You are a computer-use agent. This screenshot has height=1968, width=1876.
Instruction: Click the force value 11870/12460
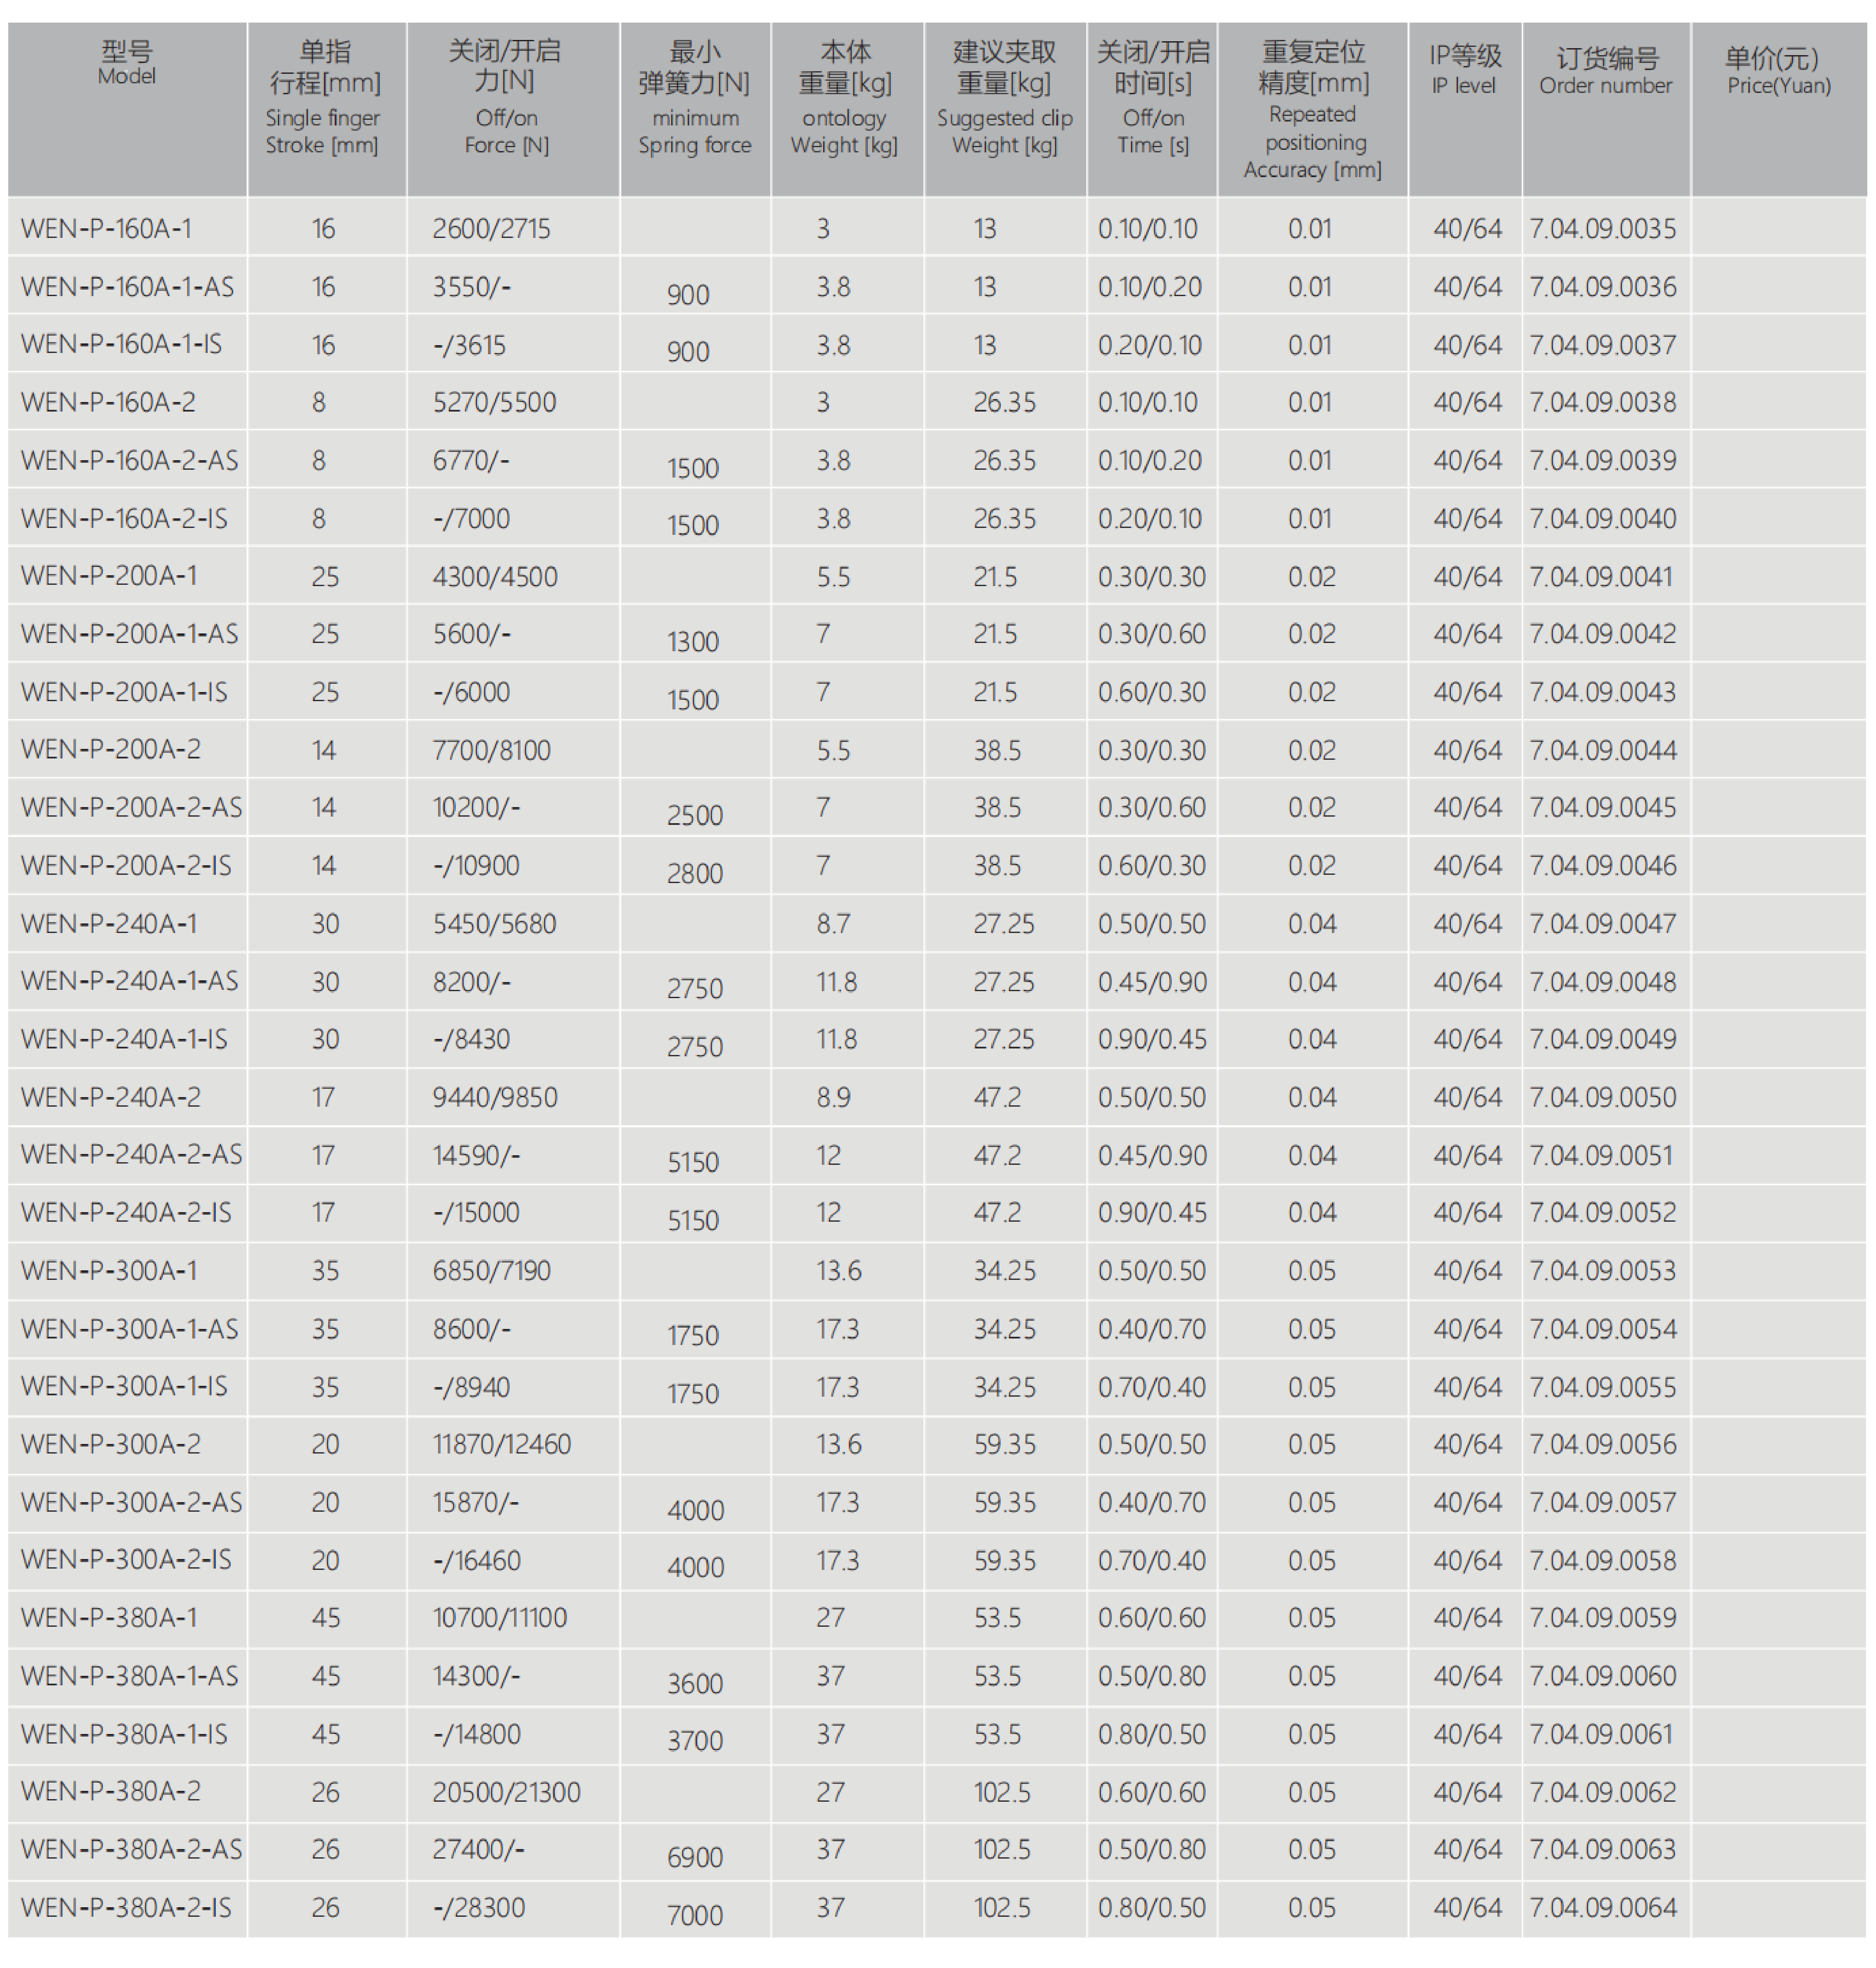click(501, 1444)
